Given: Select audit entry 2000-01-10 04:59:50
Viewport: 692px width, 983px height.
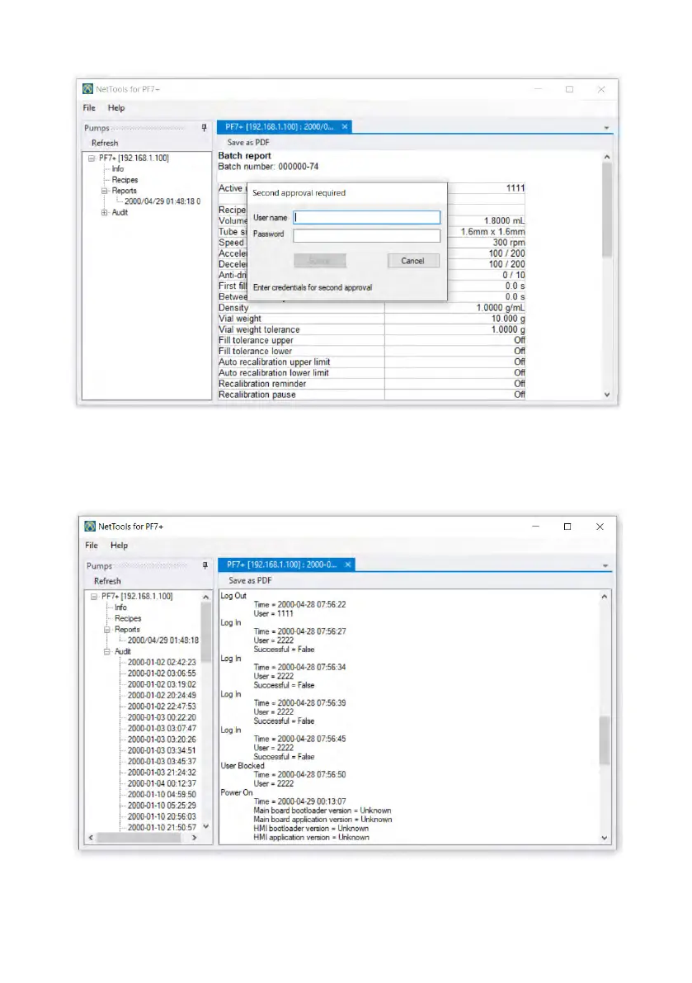Looking at the screenshot, I should (x=162, y=794).
